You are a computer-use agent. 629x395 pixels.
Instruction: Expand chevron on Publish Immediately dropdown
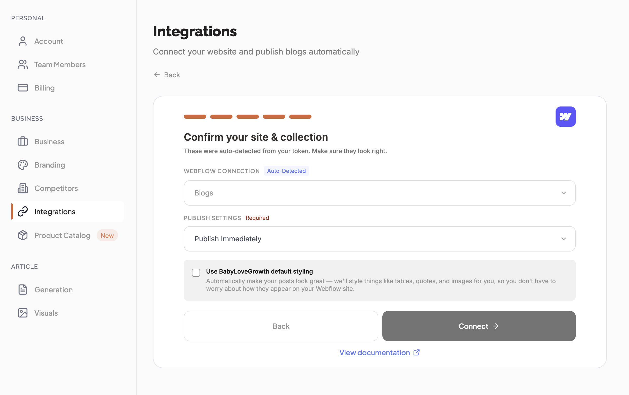point(563,239)
